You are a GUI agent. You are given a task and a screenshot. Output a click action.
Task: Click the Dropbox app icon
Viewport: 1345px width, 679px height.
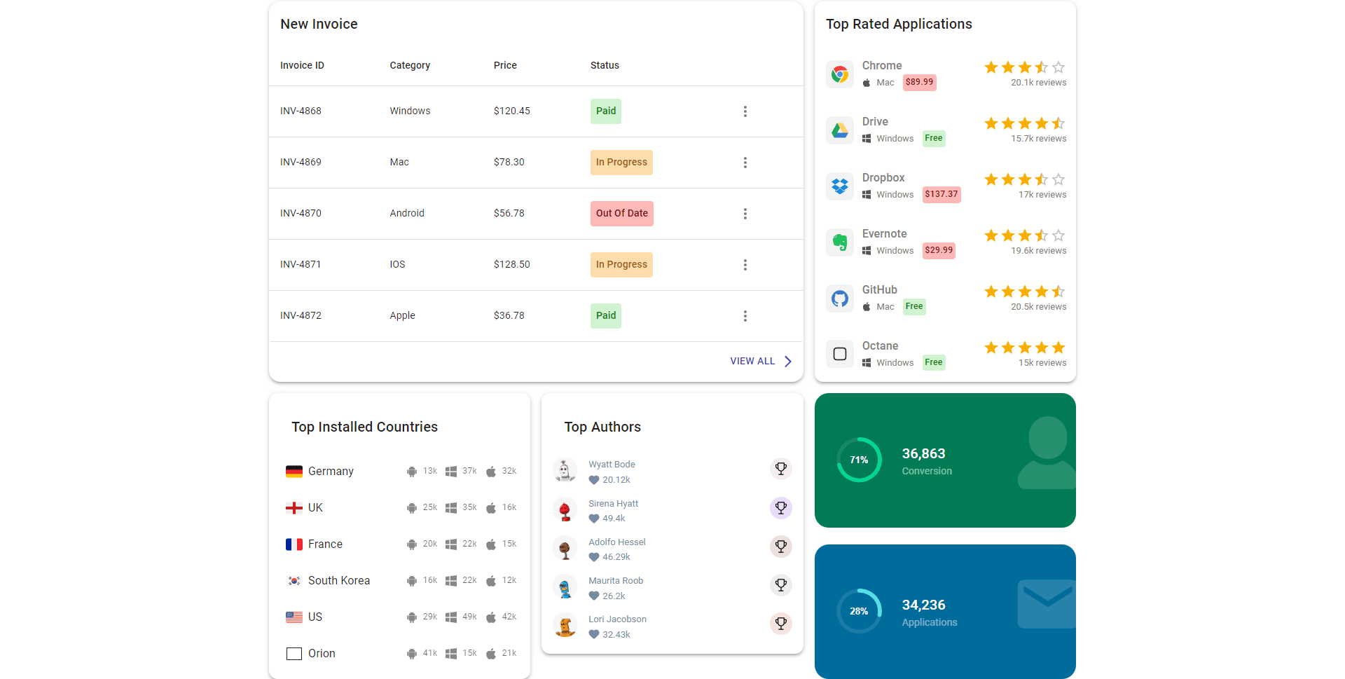(x=840, y=186)
